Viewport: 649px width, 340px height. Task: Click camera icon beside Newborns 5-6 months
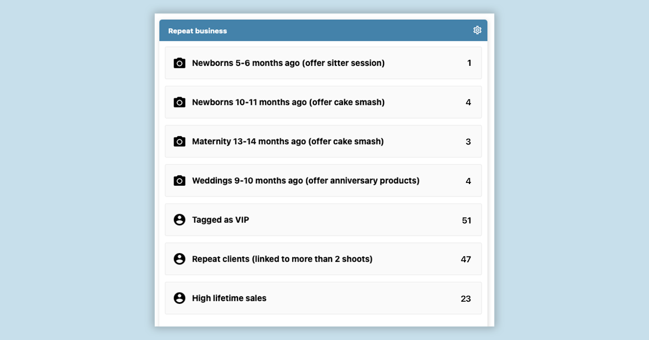pos(180,63)
